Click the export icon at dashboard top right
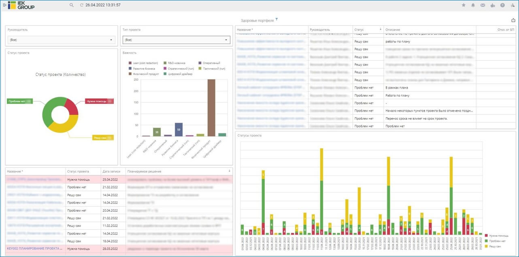This screenshot has height=257, width=519. 513,20
